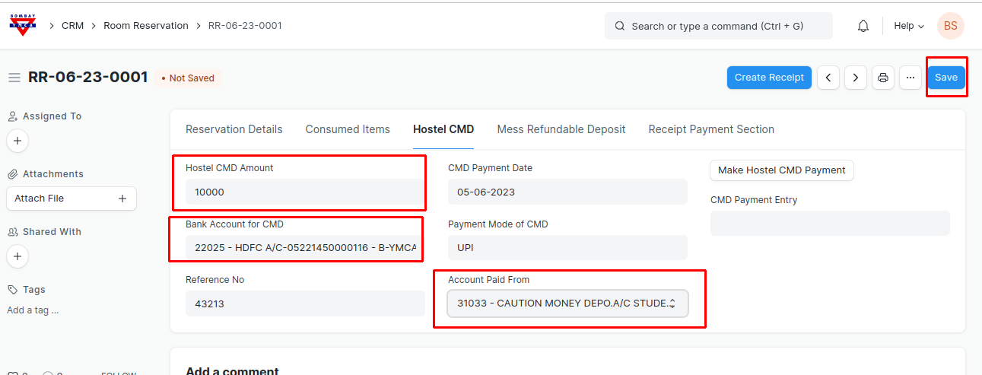Navigate to Room Reservation breadcrumb
Screen dimensions: 982x375
pyautogui.click(x=146, y=26)
